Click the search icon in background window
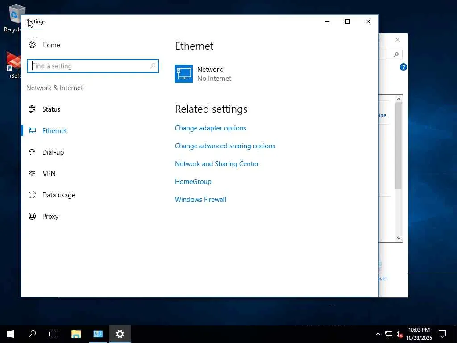The width and height of the screenshot is (457, 343). pos(396,54)
